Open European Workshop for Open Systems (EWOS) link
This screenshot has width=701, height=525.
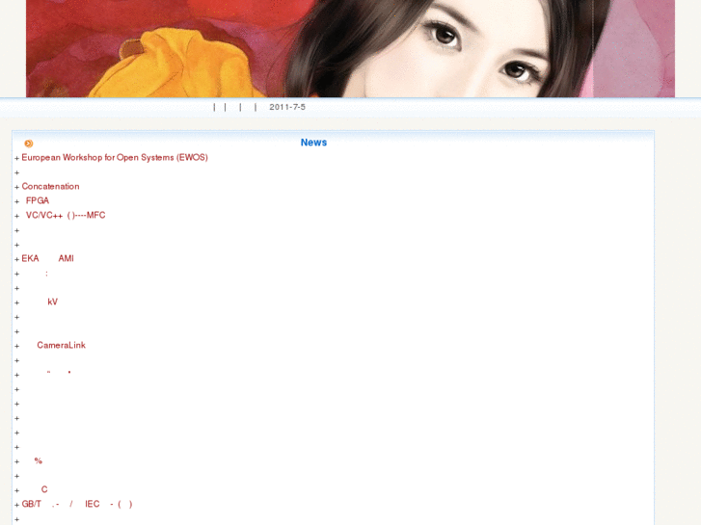click(x=115, y=158)
